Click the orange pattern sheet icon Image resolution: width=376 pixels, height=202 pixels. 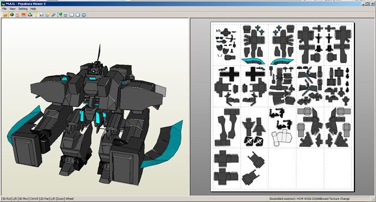(x=23, y=15)
